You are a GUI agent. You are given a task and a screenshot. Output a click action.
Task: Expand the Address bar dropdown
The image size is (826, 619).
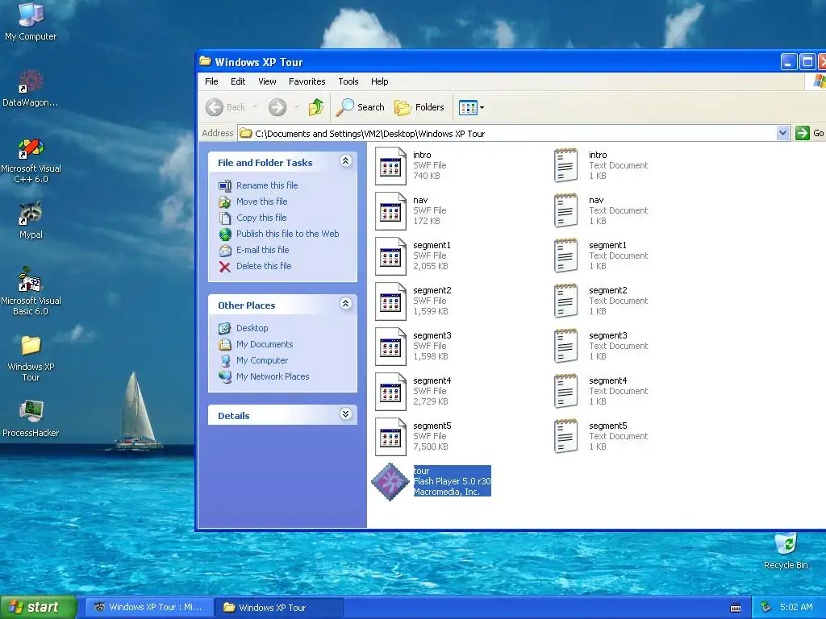(x=782, y=133)
